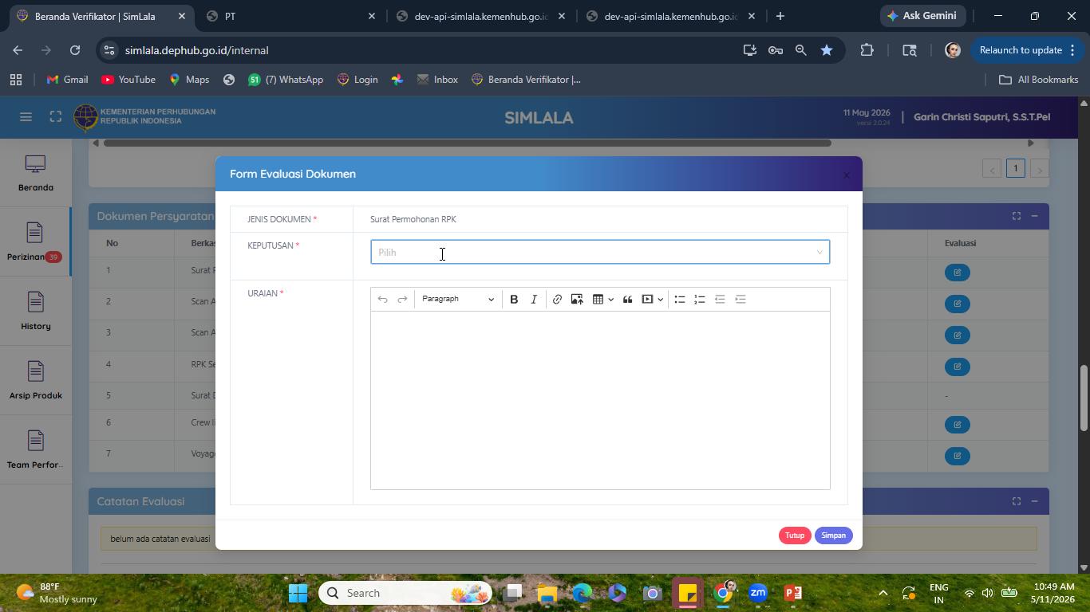
Task: Open Arsip Produk in the sidebar
Action: (35, 381)
